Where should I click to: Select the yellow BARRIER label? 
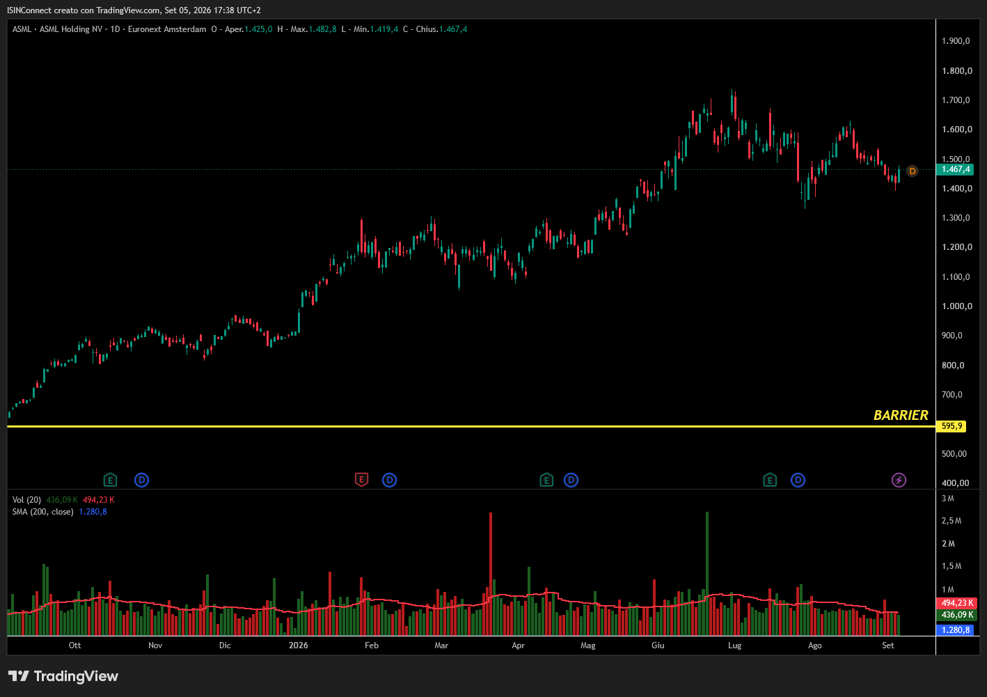tap(901, 415)
